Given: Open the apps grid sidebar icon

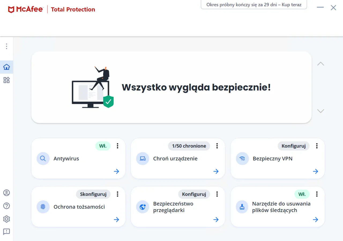Looking at the screenshot, I should click(6, 80).
